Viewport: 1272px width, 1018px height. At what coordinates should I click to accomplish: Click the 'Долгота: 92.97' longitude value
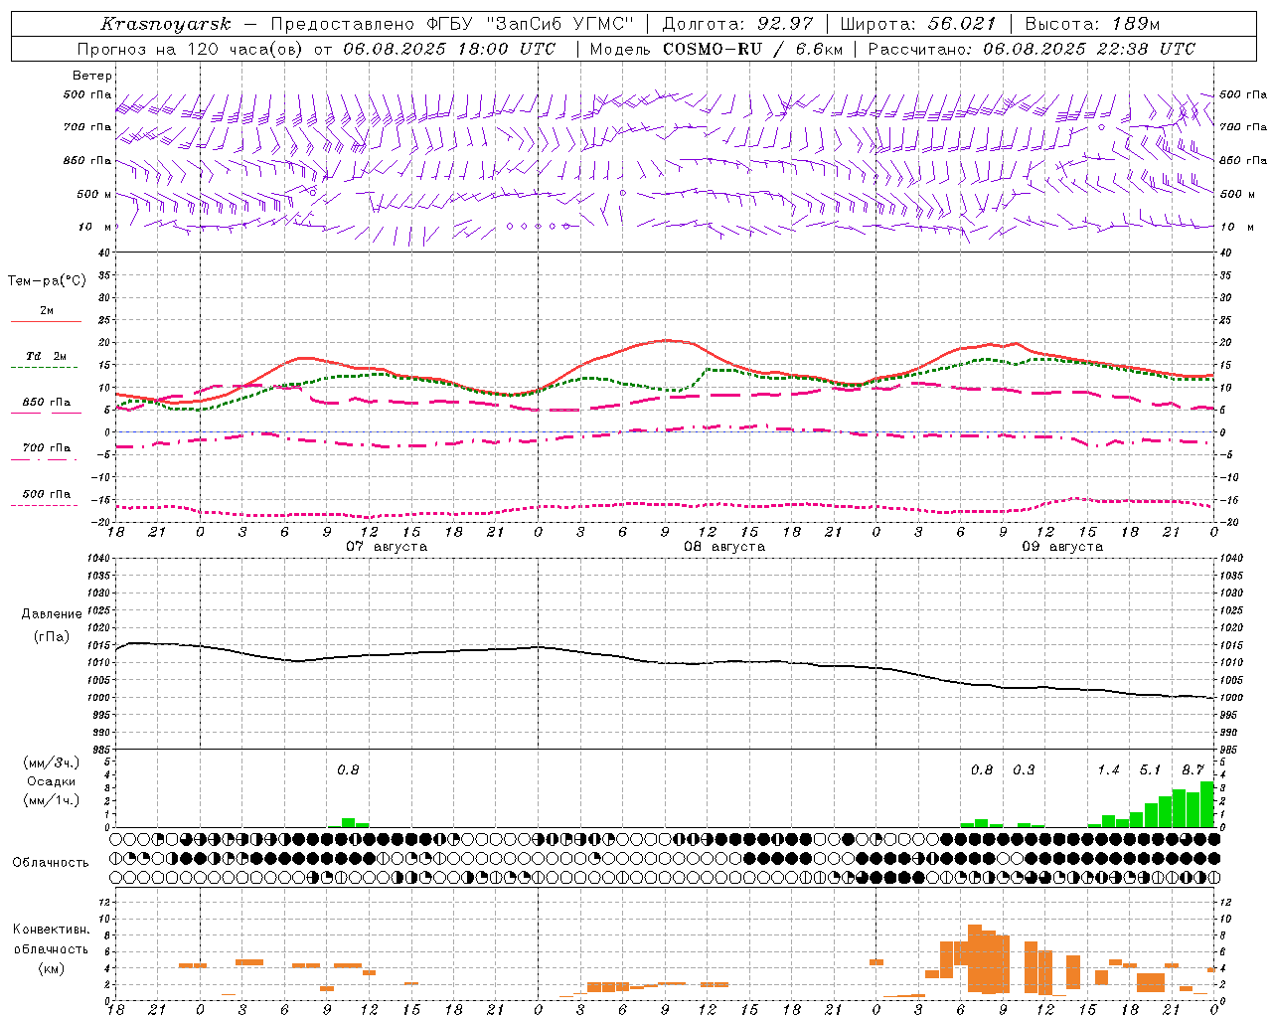pyautogui.click(x=736, y=24)
